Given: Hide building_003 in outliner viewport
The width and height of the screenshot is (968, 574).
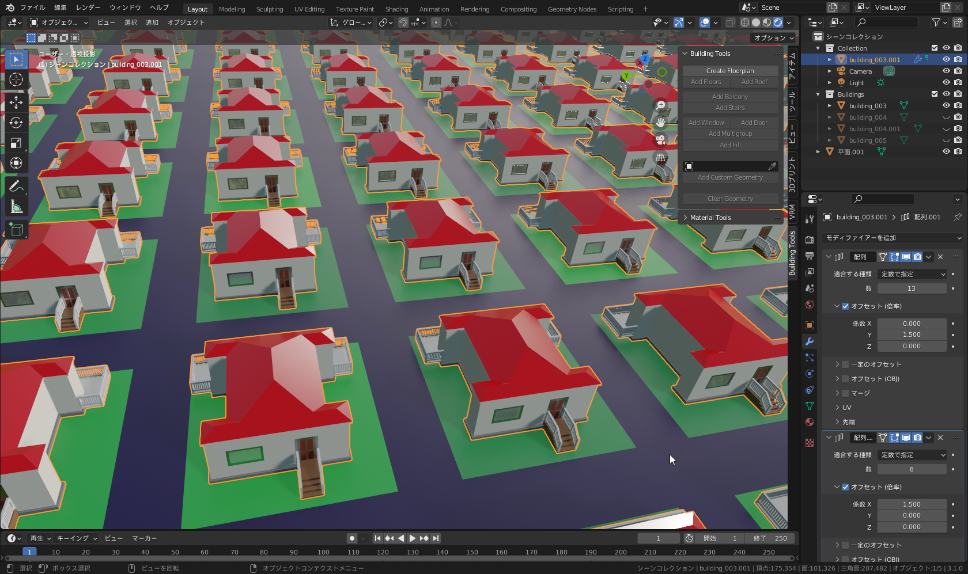Looking at the screenshot, I should 946,106.
